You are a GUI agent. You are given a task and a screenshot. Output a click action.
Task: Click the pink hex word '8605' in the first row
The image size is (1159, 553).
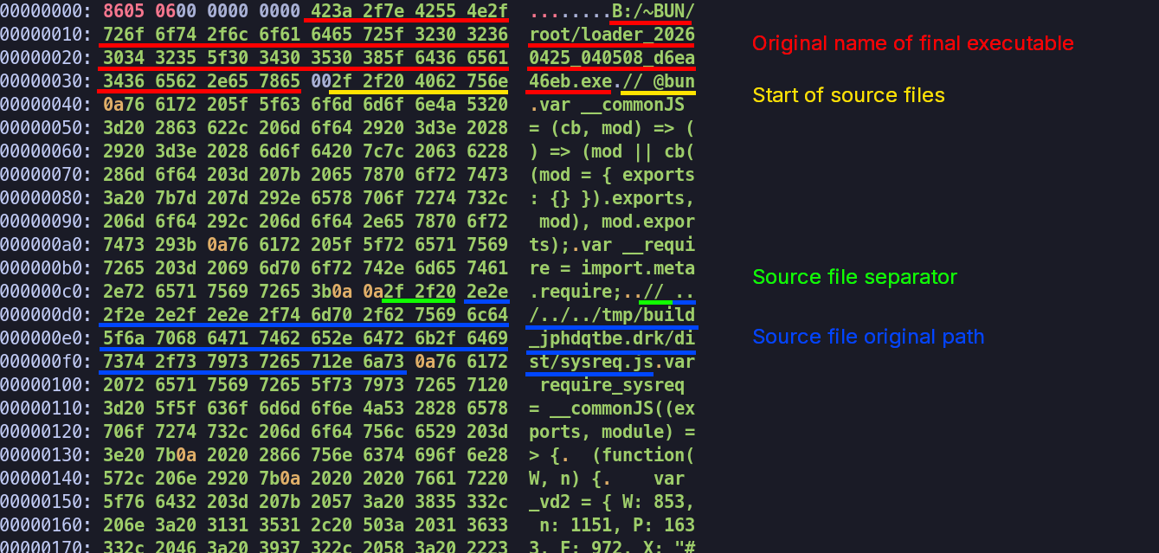click(124, 11)
